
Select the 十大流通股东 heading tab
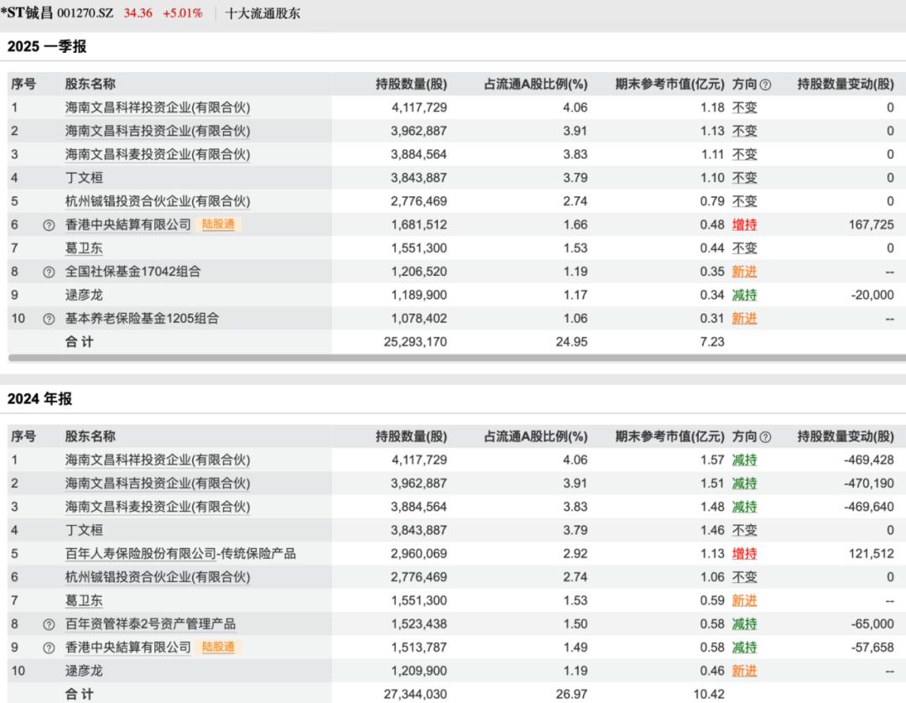click(x=263, y=13)
